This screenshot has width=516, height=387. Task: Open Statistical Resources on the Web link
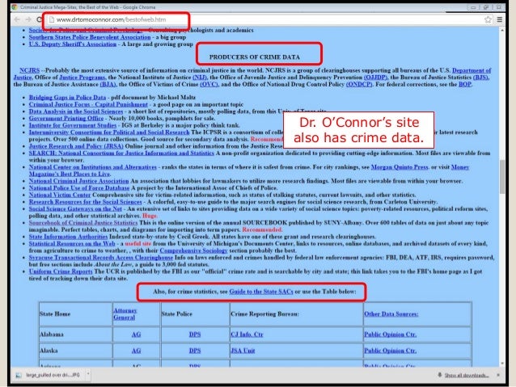[72, 244]
